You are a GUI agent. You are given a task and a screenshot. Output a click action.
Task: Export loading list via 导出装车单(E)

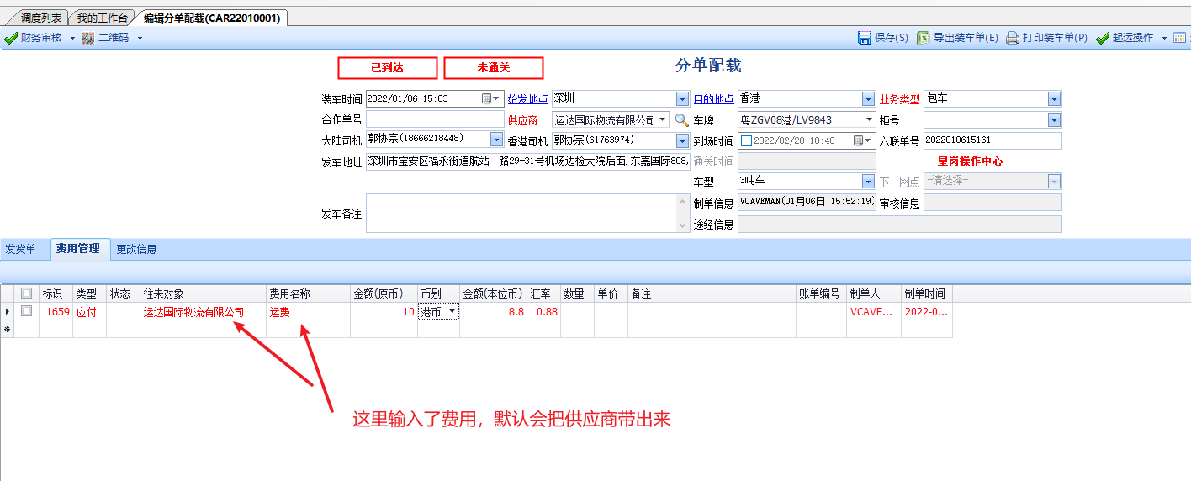[x=924, y=38]
